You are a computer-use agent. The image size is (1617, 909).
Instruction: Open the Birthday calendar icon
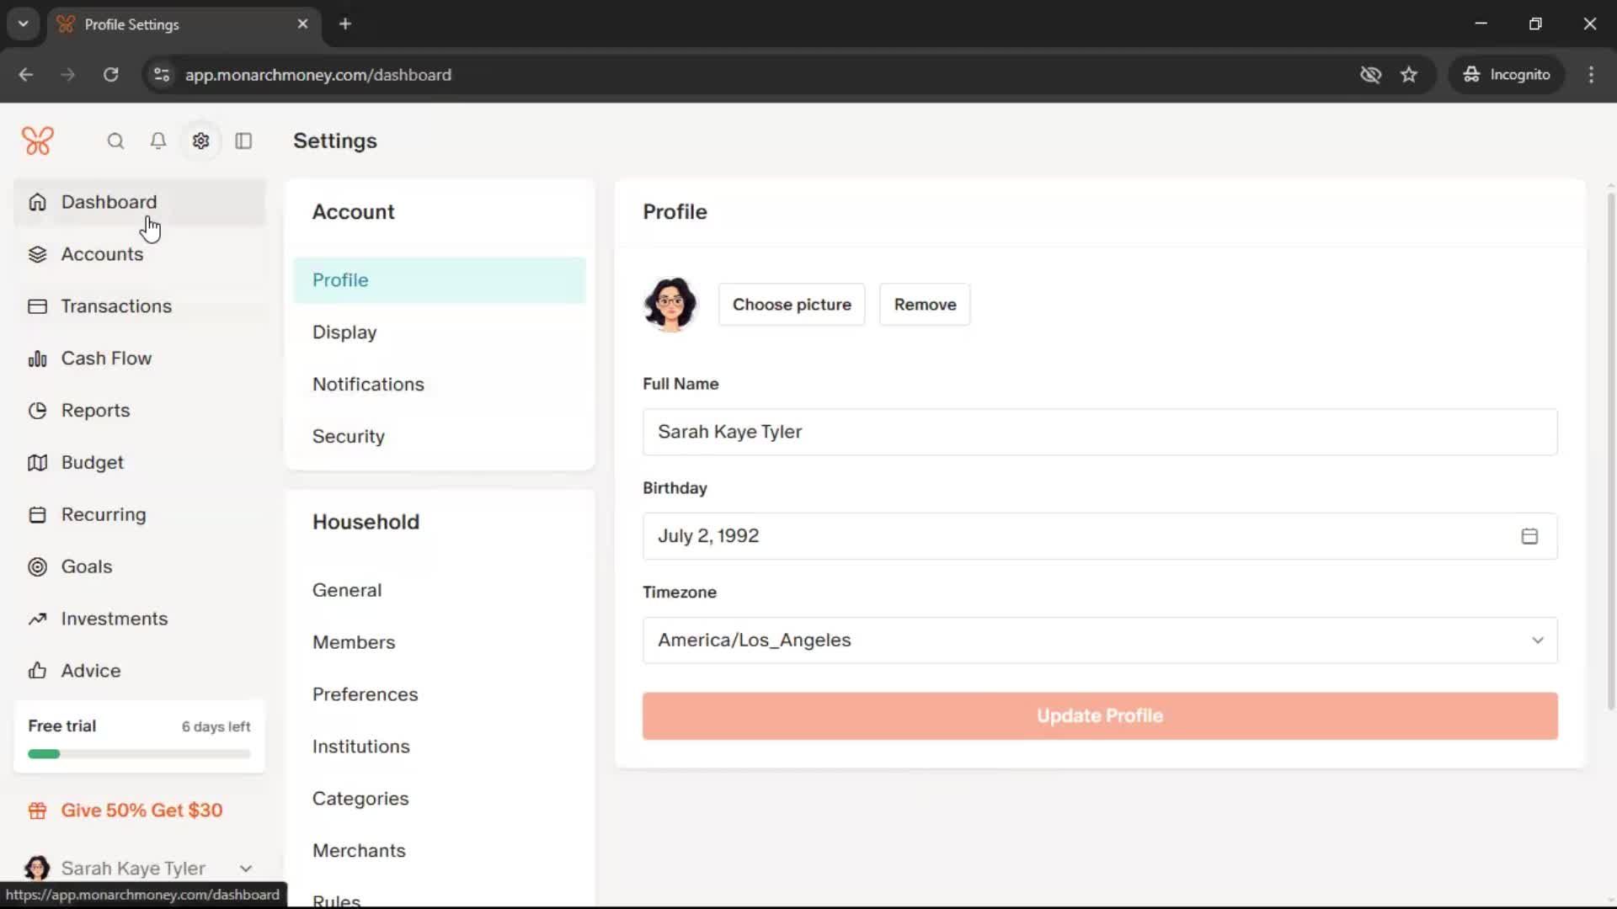[x=1529, y=536]
